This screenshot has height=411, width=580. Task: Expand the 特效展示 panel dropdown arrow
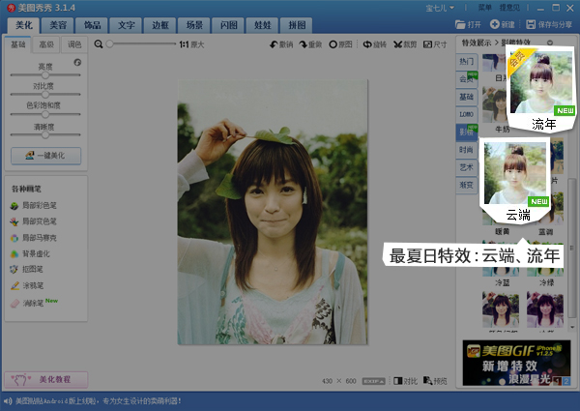coord(550,43)
